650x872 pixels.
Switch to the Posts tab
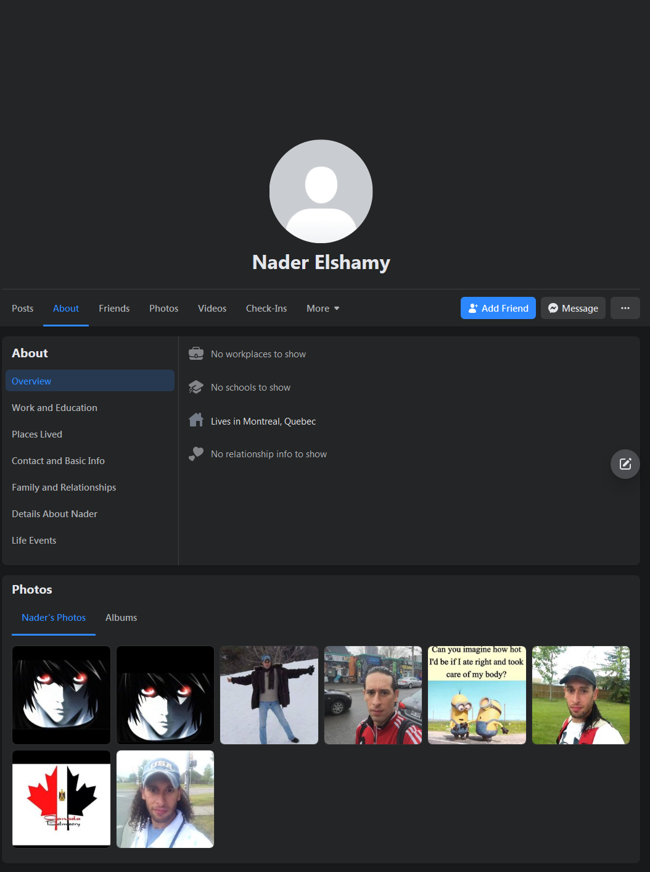pos(23,309)
